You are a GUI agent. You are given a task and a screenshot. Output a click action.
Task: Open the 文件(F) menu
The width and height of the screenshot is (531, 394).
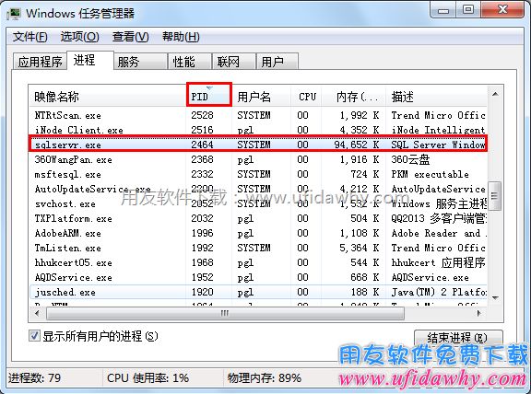pyautogui.click(x=30, y=37)
